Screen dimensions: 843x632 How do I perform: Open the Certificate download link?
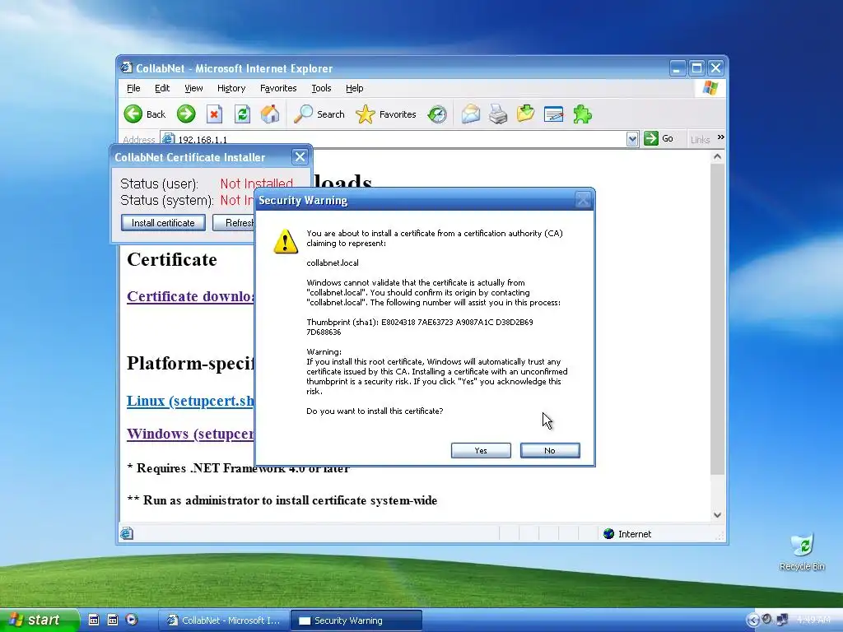(190, 296)
